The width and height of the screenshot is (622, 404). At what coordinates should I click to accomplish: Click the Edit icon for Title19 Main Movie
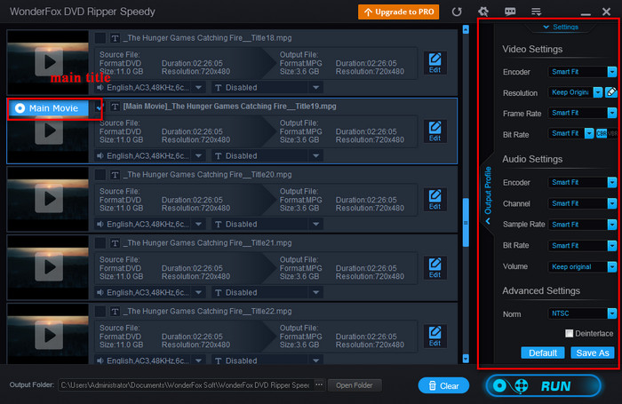pyautogui.click(x=435, y=131)
